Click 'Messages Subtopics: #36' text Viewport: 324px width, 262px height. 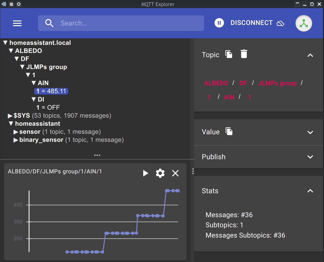[x=245, y=235]
